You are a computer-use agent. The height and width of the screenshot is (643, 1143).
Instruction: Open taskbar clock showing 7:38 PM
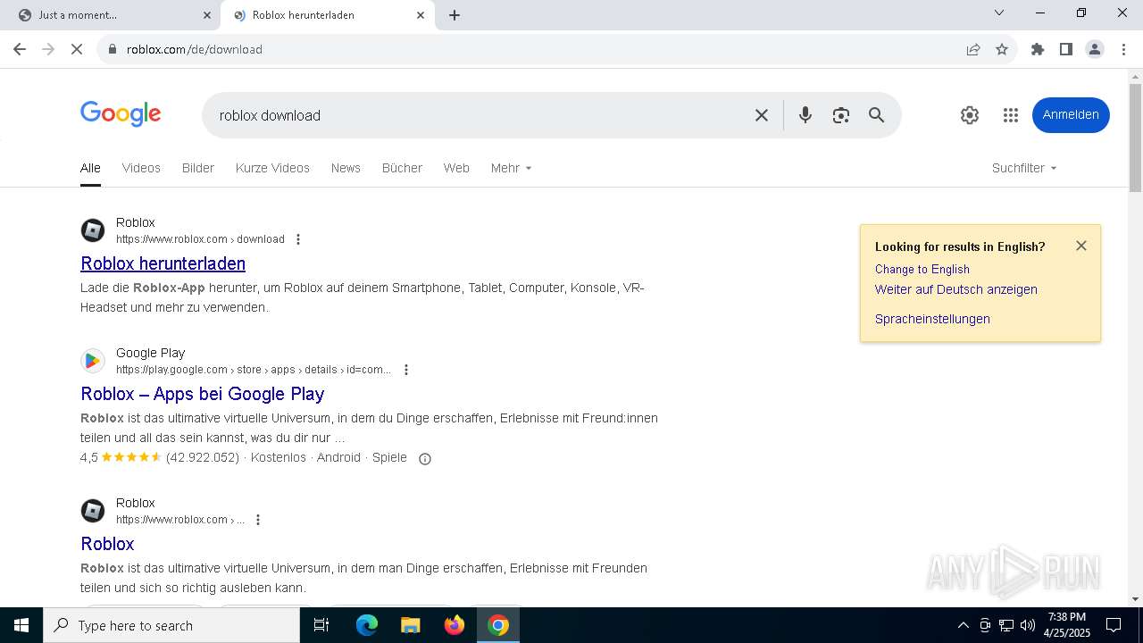pos(1067,625)
